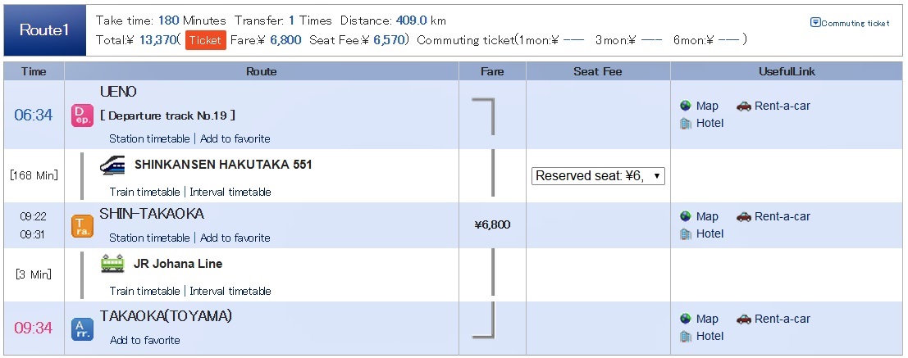Open Shin-Takaoka Station timetable link

pos(149,238)
